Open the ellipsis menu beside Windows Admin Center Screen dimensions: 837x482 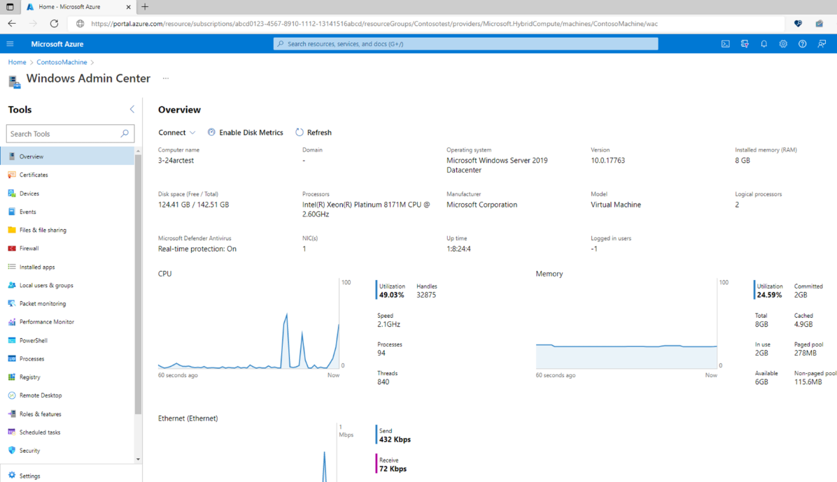click(x=166, y=78)
